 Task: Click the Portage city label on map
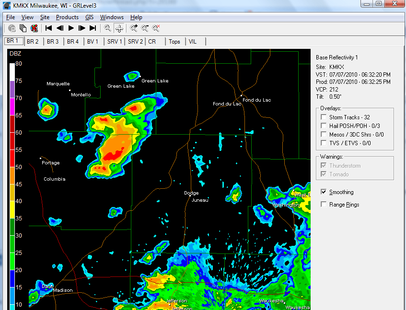click(50, 163)
